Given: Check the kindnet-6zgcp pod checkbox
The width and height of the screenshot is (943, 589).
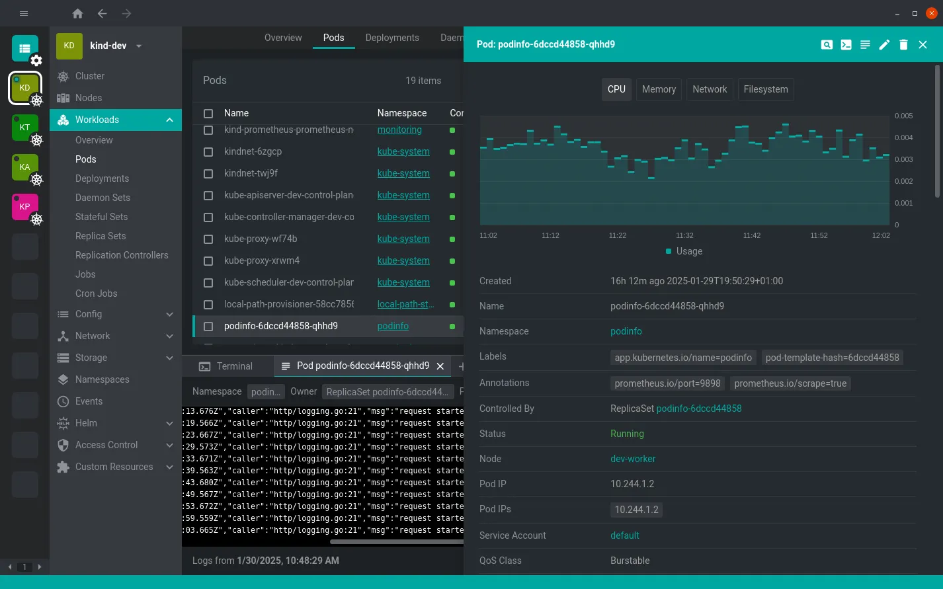Looking at the screenshot, I should tap(208, 152).
